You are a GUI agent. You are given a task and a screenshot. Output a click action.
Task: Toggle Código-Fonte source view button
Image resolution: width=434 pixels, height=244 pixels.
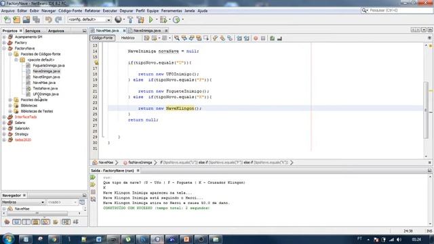[102, 38]
